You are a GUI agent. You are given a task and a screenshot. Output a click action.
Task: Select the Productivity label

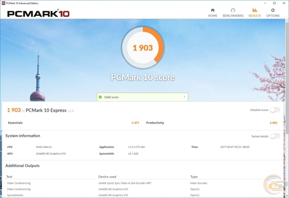(155, 123)
